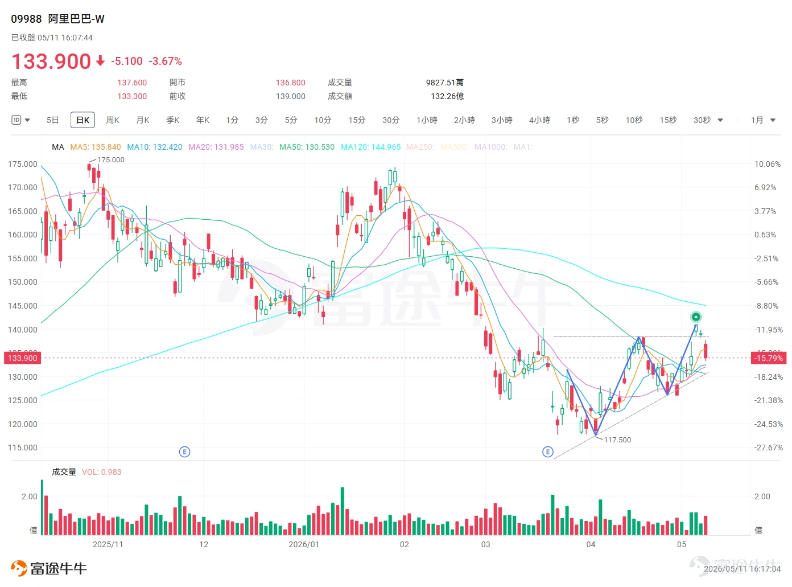Click the -15.79% percentage axis tag
Image resolution: width=792 pixels, height=587 pixels.
point(769,358)
